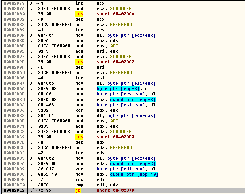This screenshot has width=245, height=194.
Task: Click the down-jump arrow marker at 00402D9D
Action: tap(32, 62)
